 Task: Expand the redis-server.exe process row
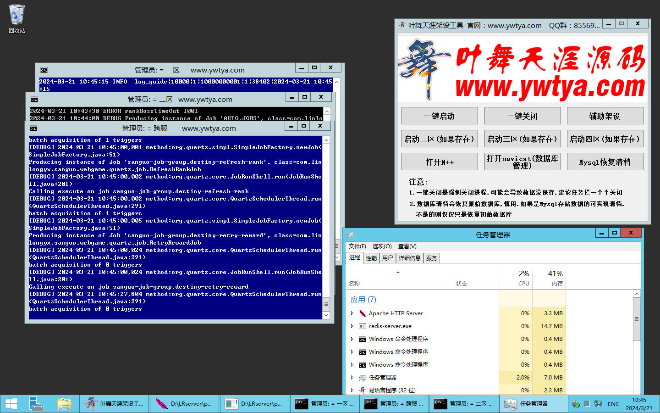coord(352,326)
